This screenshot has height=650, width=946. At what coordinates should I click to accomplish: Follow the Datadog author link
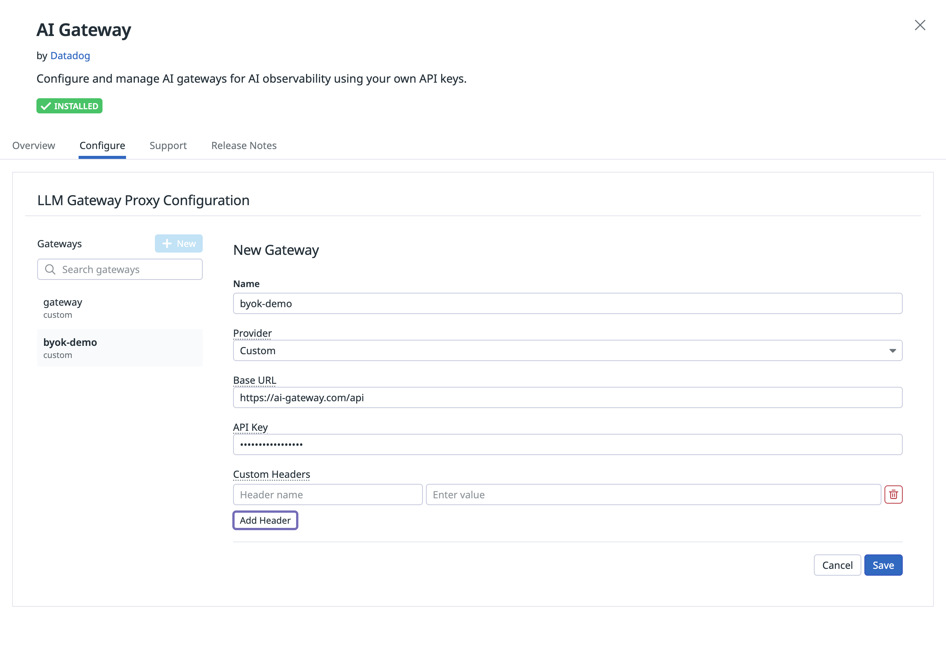[x=70, y=56]
